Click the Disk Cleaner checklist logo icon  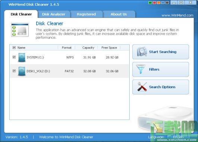tap(20, 30)
